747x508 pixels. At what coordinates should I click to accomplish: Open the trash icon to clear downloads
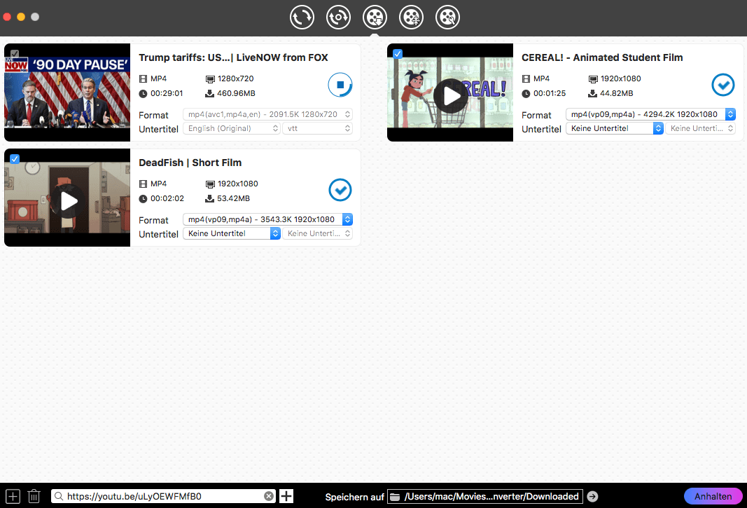click(x=34, y=495)
